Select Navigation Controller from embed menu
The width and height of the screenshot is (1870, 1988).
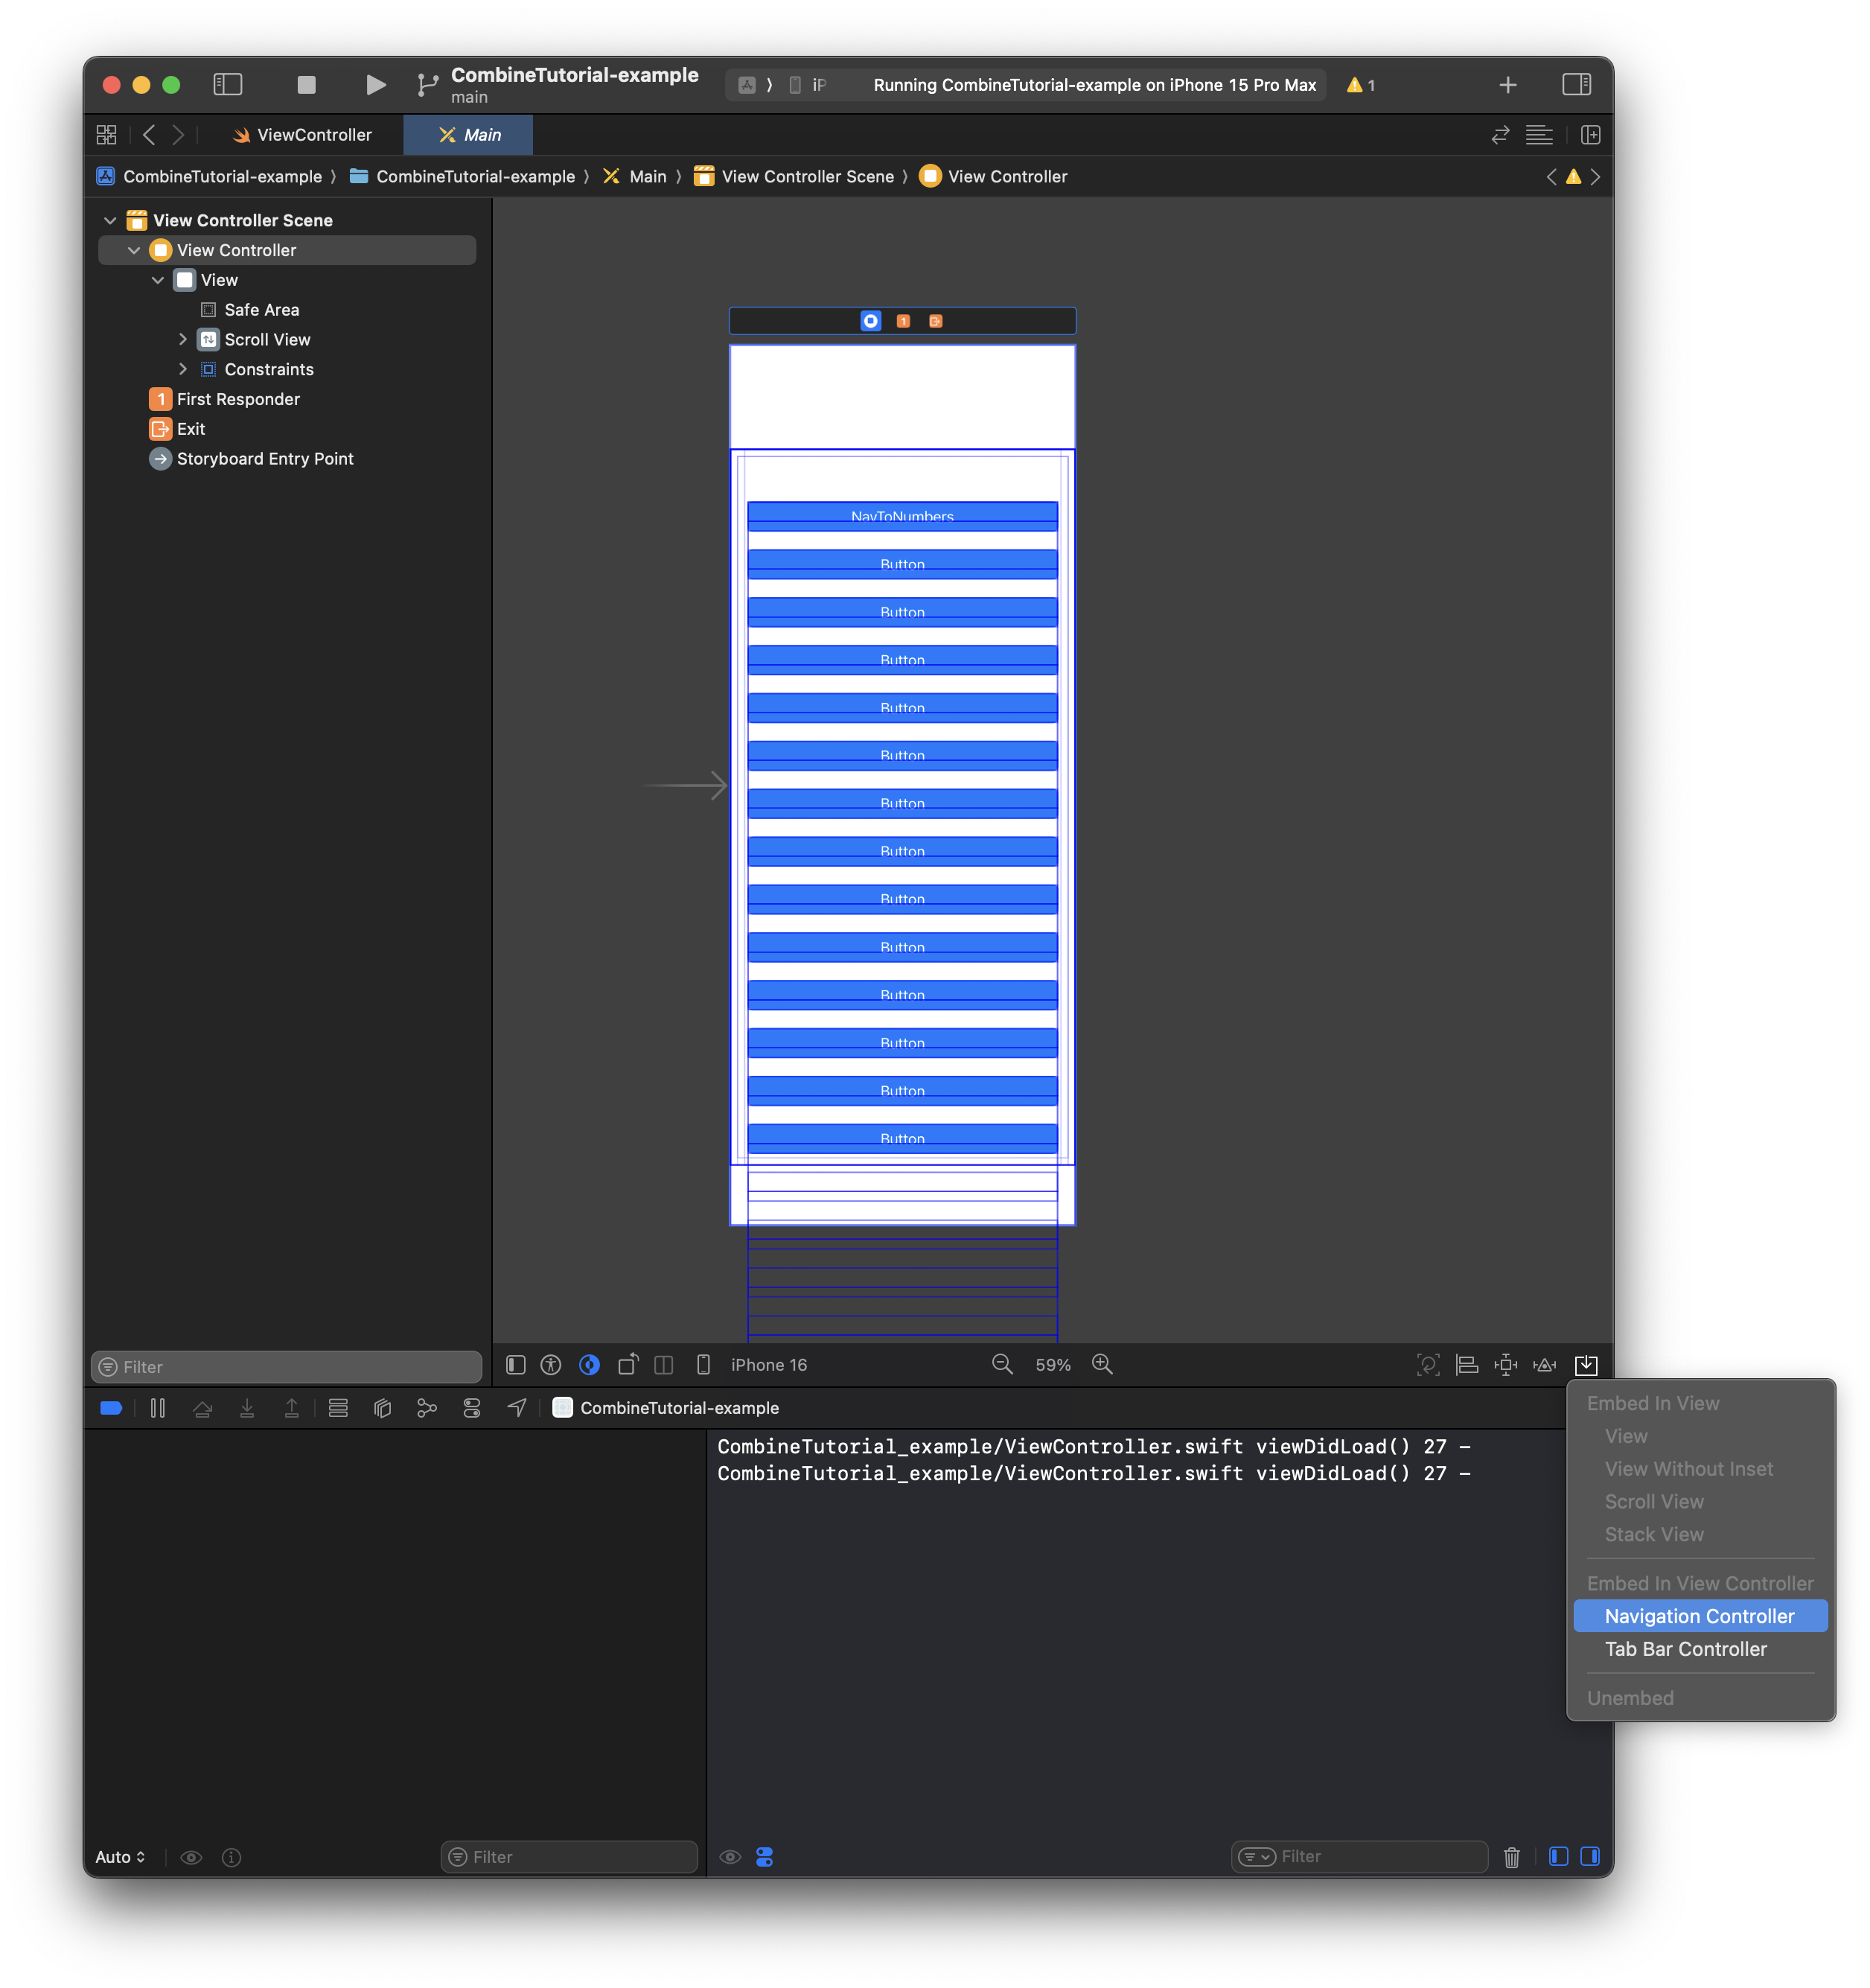tap(1699, 1616)
